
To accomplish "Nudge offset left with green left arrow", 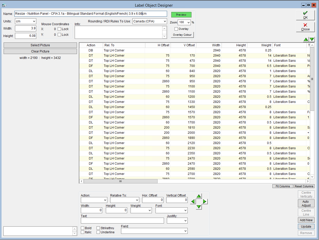I will tap(193, 201).
